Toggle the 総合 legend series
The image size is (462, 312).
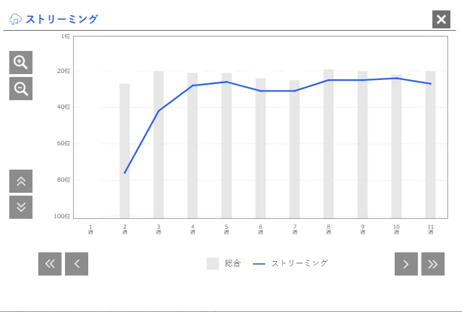(224, 263)
